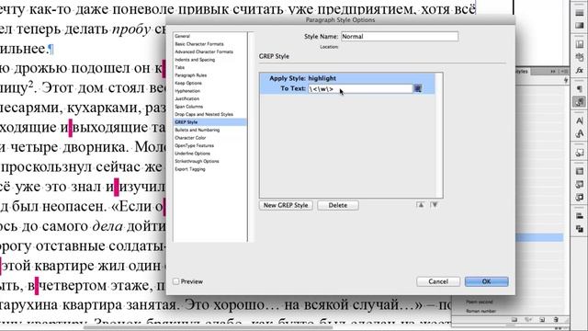
Task: Open the Links panel icon below Pages
Action: coord(580,57)
